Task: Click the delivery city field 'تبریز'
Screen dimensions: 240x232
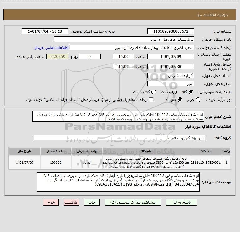Action: point(171,84)
